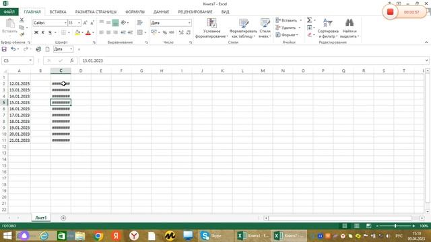431x242 pixels.
Task: Switch to the РАЗМЕТКА СТРАНИЦЫ tab
Action: (x=96, y=12)
